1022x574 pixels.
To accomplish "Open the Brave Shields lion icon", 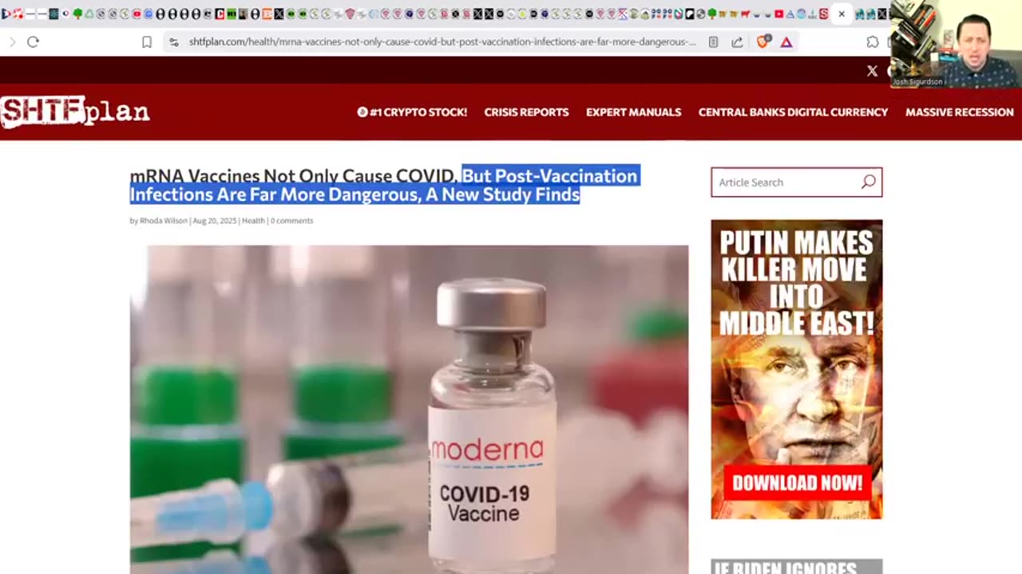I will (x=763, y=42).
